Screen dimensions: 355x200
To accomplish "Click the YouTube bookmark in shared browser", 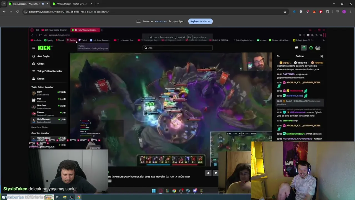I will 36,40.
